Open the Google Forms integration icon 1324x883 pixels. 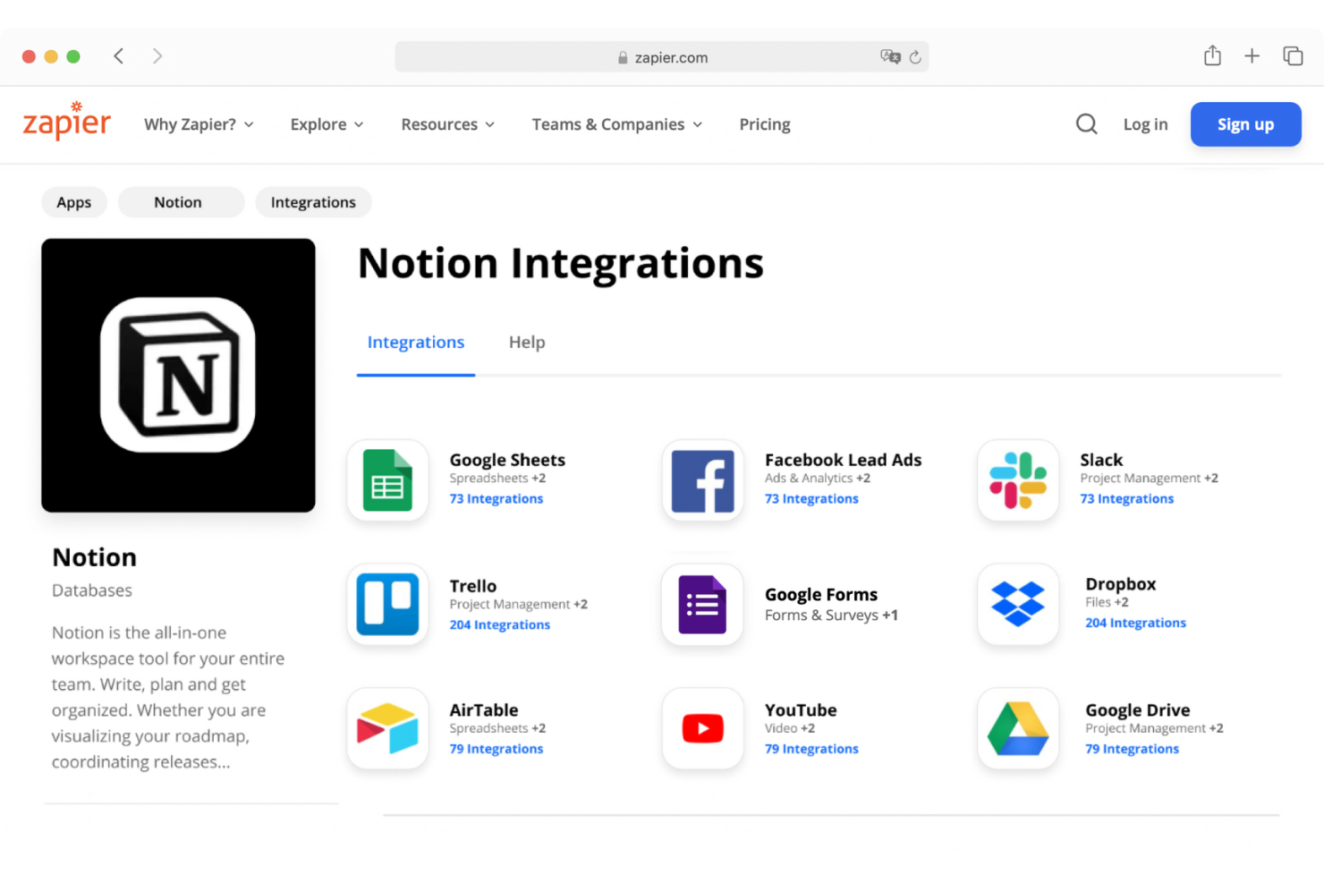tap(702, 605)
